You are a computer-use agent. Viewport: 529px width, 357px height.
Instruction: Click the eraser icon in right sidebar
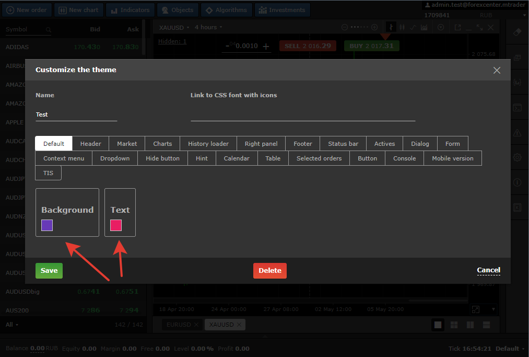[x=517, y=32]
